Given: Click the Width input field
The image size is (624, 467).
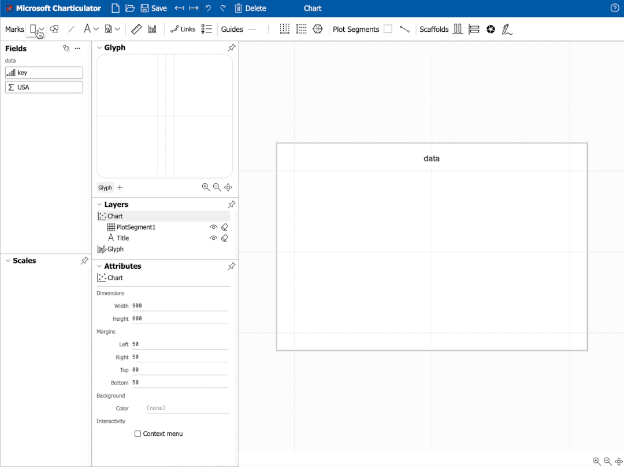Looking at the screenshot, I should click(x=180, y=306).
